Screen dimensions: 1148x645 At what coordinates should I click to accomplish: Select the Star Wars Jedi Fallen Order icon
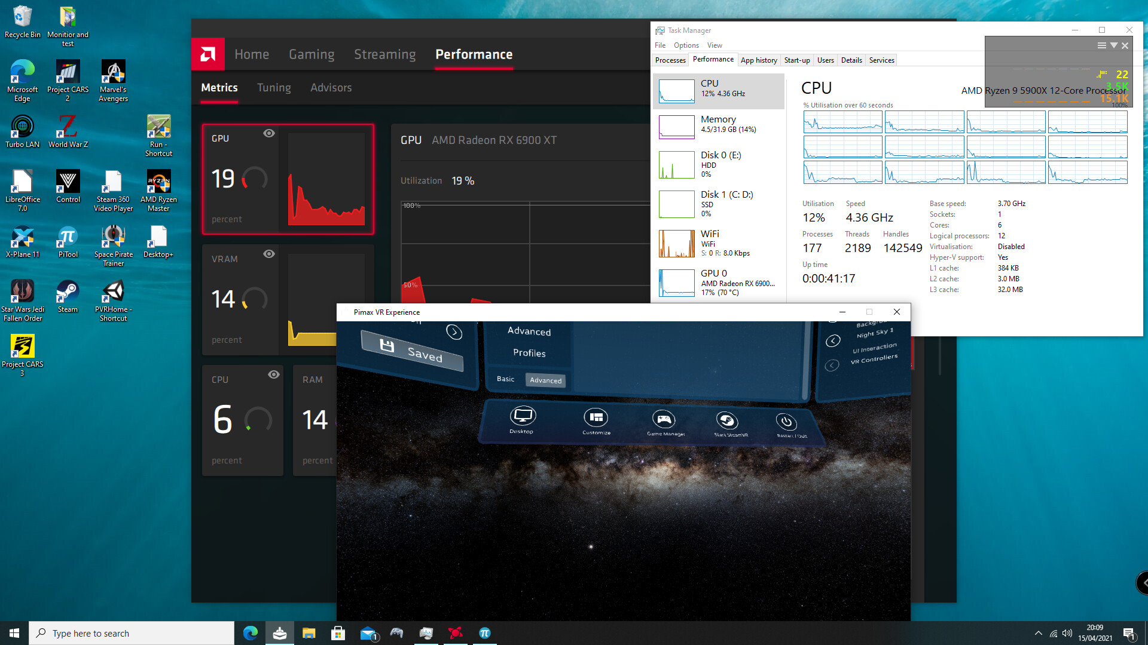(22, 301)
